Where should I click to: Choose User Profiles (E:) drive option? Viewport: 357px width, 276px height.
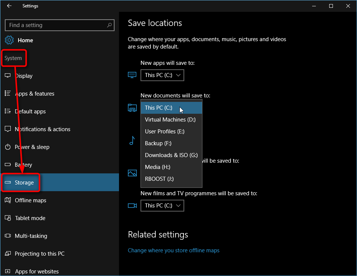click(171, 131)
